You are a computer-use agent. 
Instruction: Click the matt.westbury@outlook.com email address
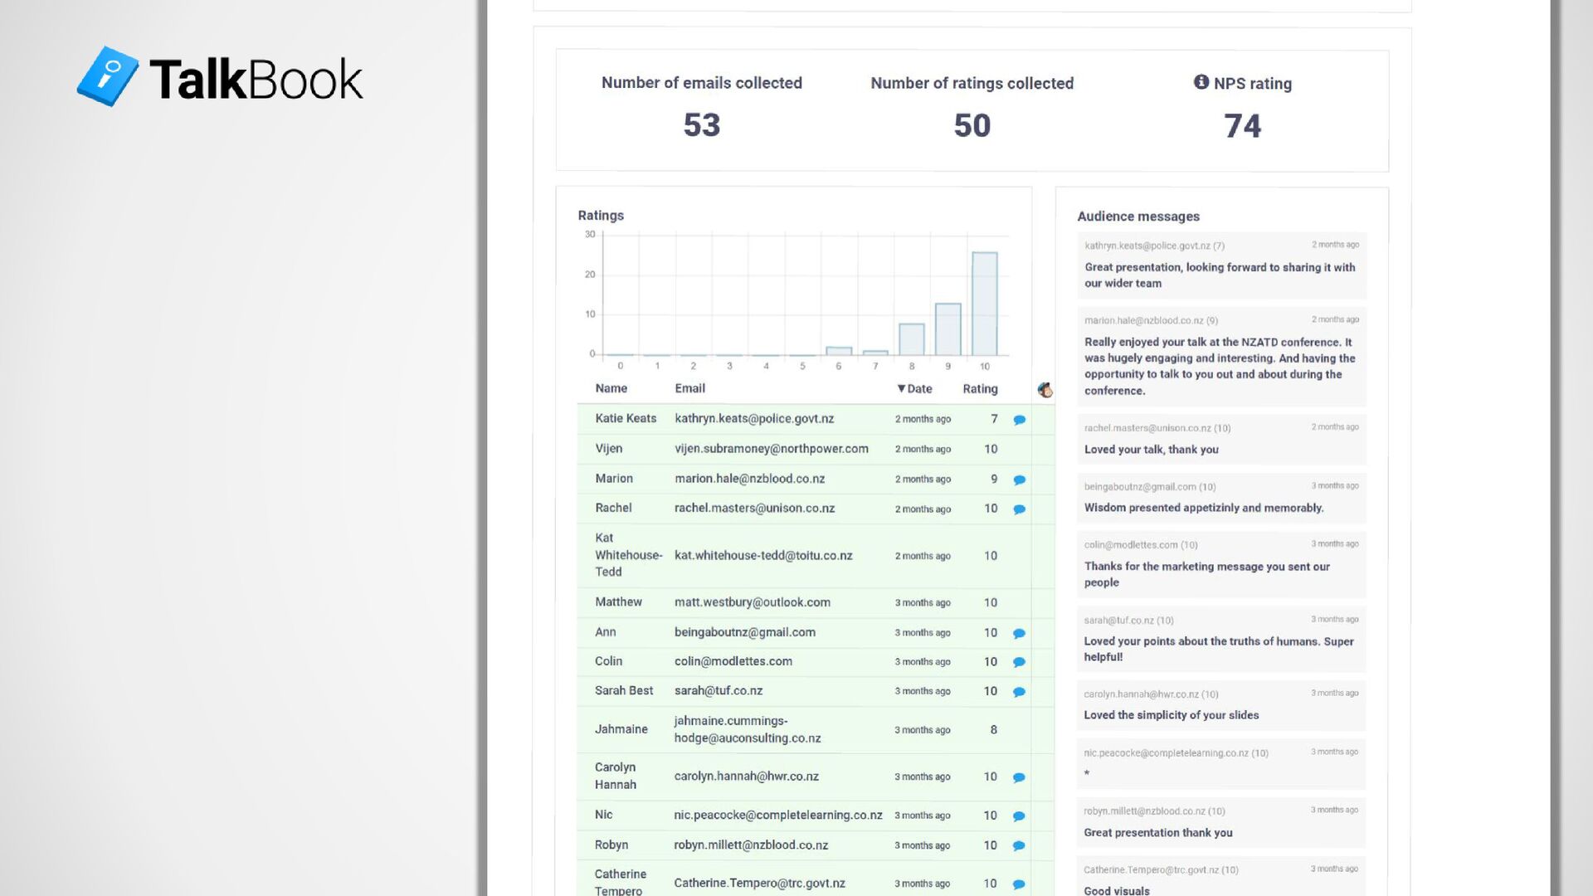752,602
